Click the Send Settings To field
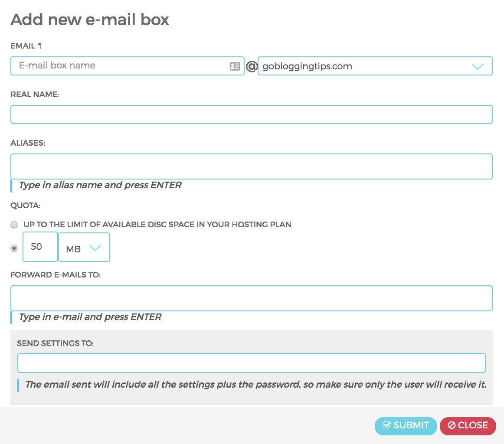504x444 pixels. (252, 363)
